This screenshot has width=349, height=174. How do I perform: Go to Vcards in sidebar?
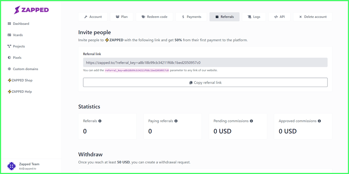pyautogui.click(x=15, y=35)
